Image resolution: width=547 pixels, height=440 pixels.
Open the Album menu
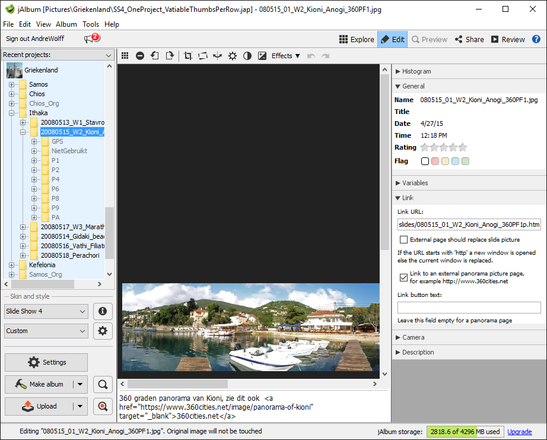point(66,24)
